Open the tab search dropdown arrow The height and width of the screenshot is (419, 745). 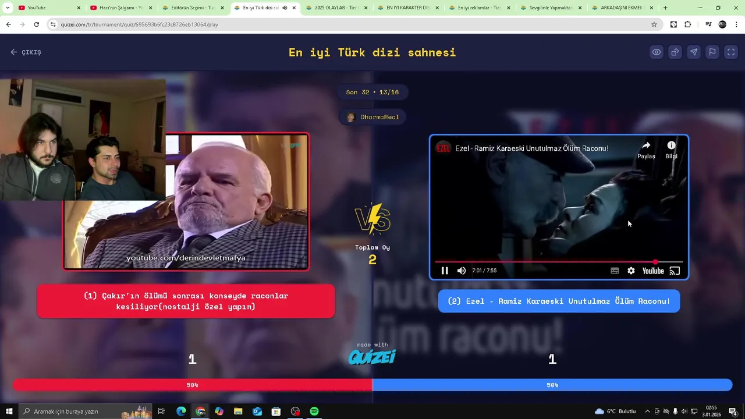(x=8, y=8)
